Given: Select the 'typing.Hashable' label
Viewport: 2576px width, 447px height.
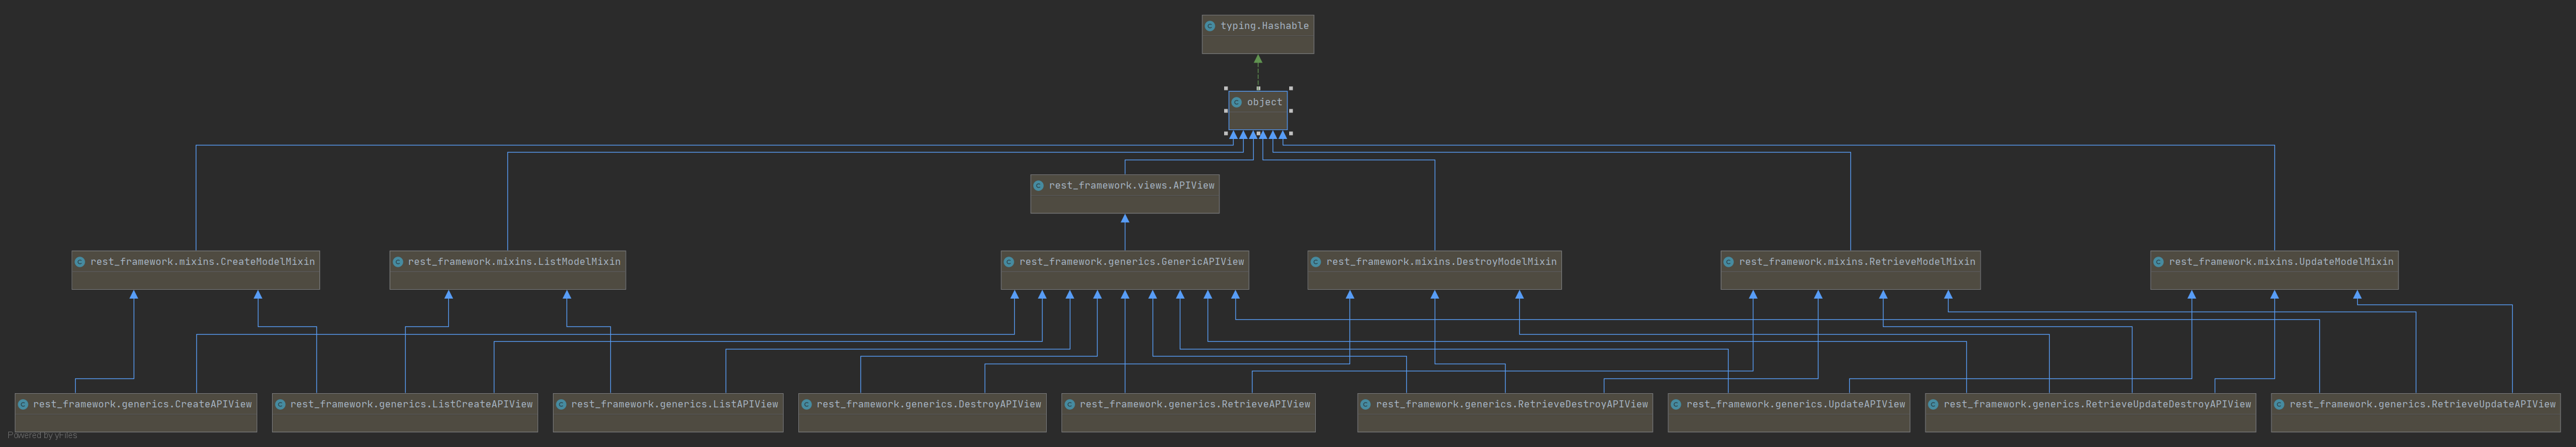Looking at the screenshot, I should coord(1264,26).
